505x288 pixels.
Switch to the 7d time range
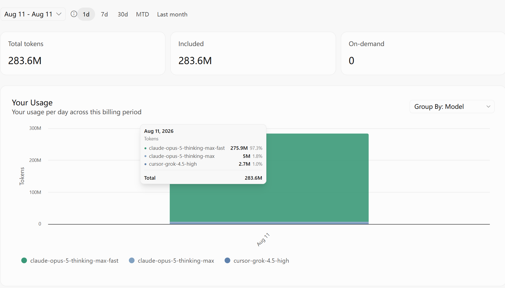click(104, 14)
